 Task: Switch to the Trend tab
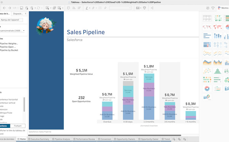coord(166,139)
